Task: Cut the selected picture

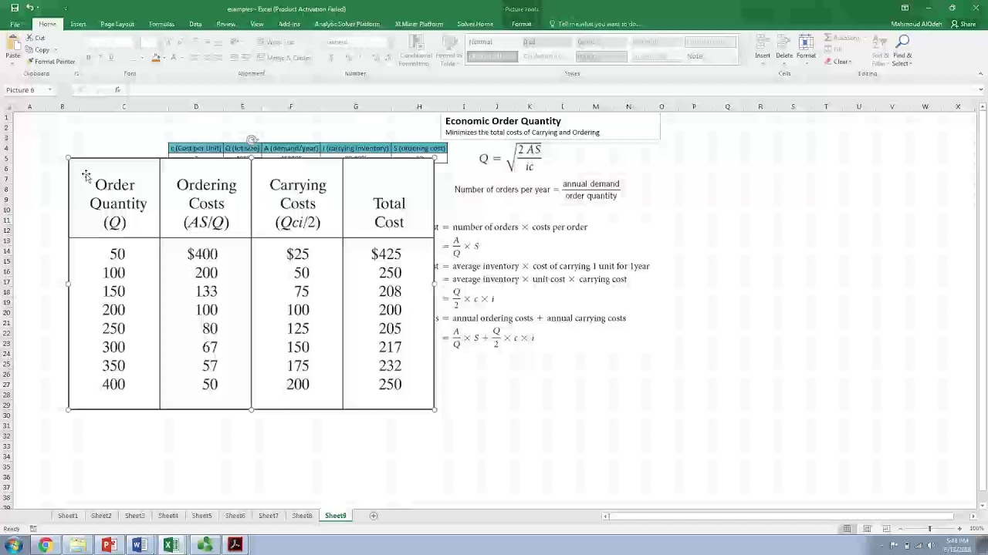Action: click(36, 38)
